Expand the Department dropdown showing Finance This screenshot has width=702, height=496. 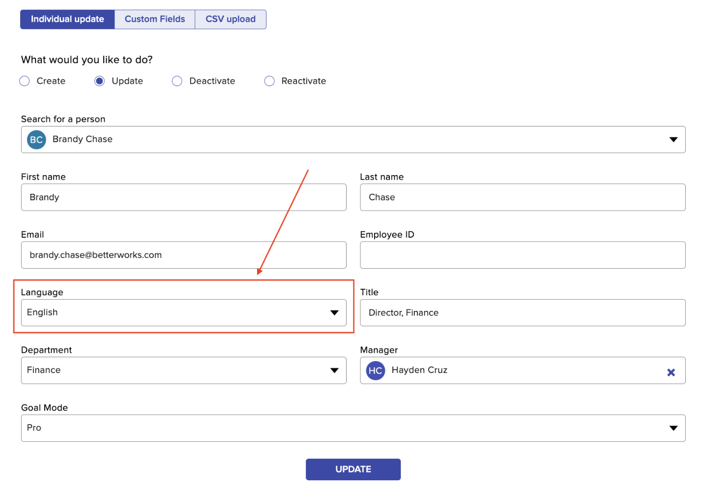[184, 371]
